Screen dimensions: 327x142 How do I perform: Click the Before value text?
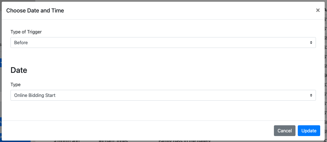pos(21,43)
